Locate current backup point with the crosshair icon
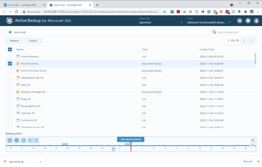Screen dimensions: 262x167 point(17,140)
